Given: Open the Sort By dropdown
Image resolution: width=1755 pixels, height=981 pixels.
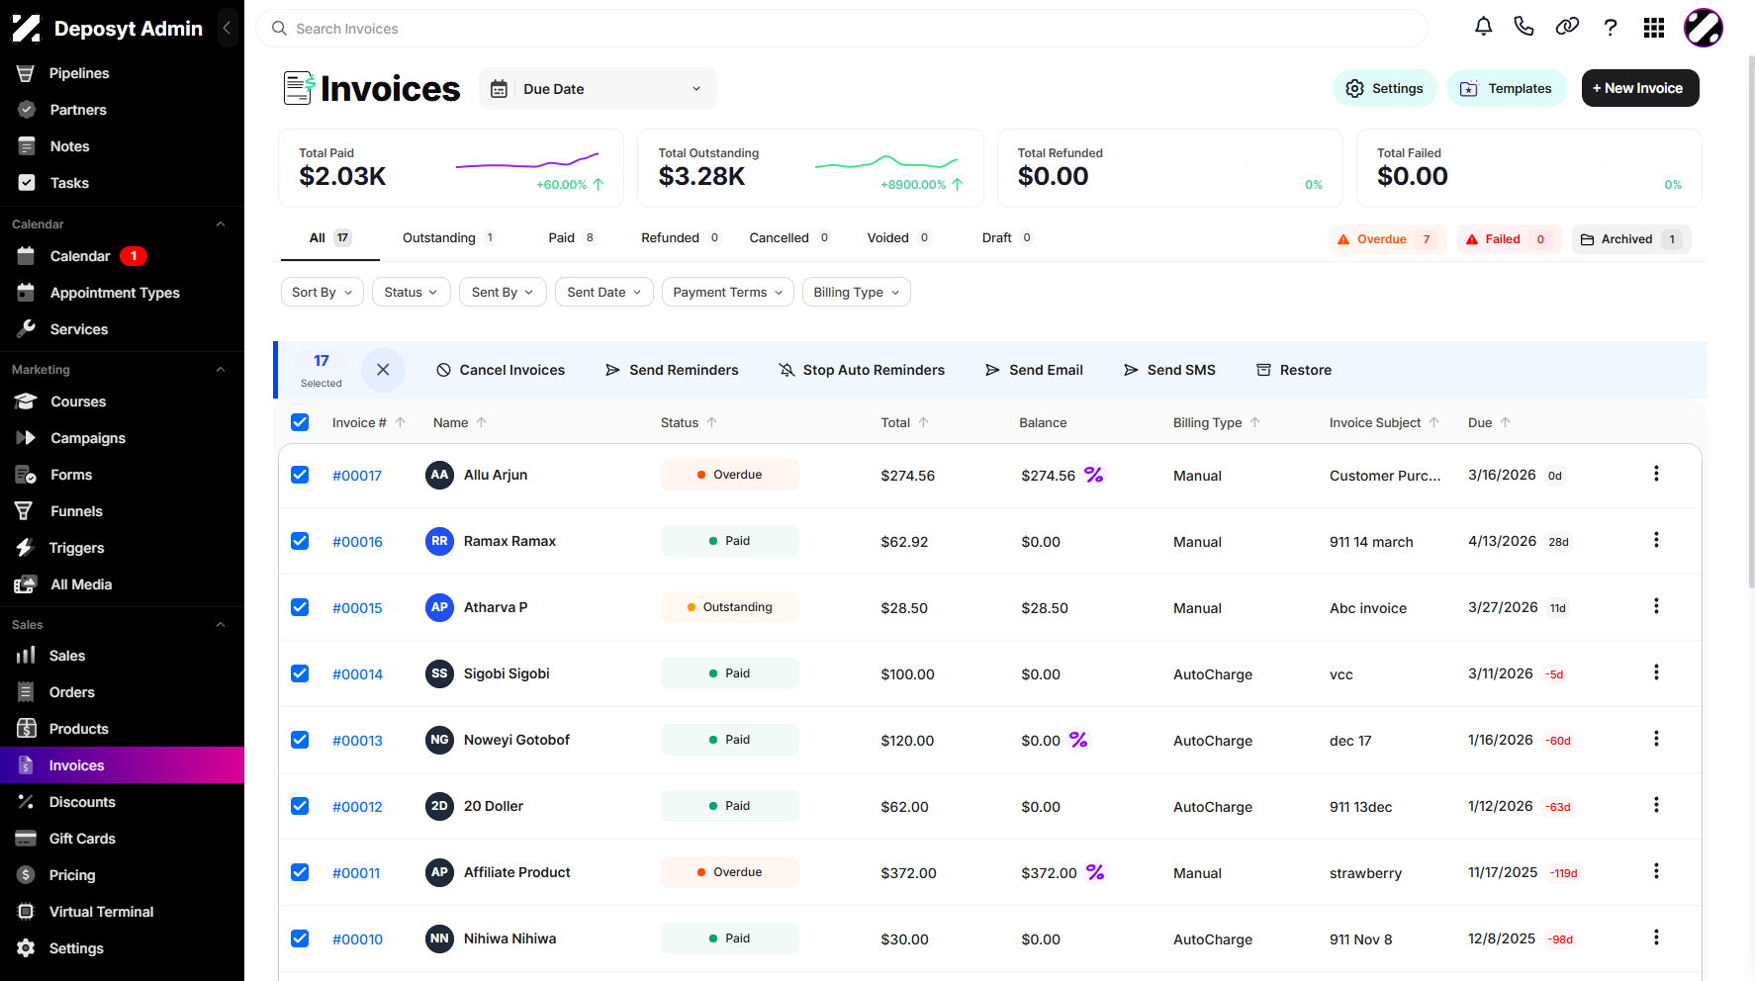Looking at the screenshot, I should [323, 292].
